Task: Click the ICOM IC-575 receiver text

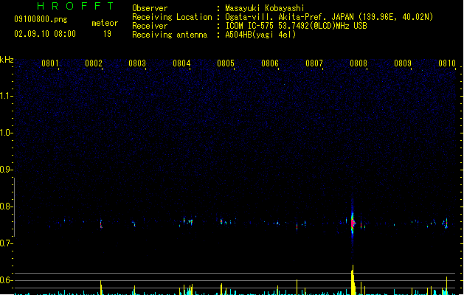Action: pyautogui.click(x=297, y=26)
